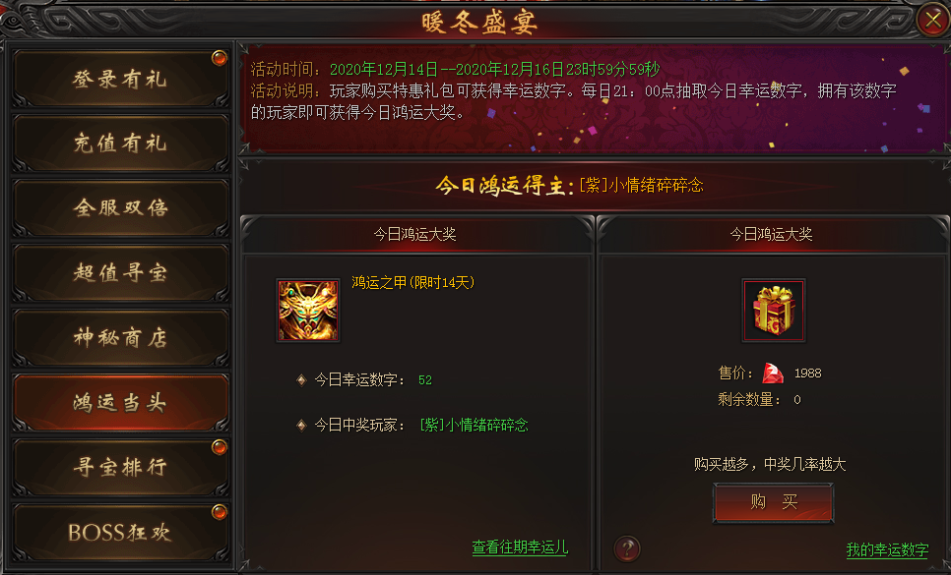Click the 鸿运之甲 armor item icon
Viewport: 951px width, 575px height.
[308, 311]
